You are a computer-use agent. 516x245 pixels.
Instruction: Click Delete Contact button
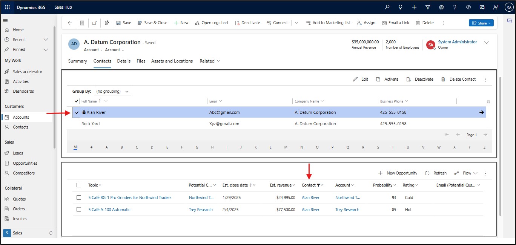pyautogui.click(x=458, y=79)
